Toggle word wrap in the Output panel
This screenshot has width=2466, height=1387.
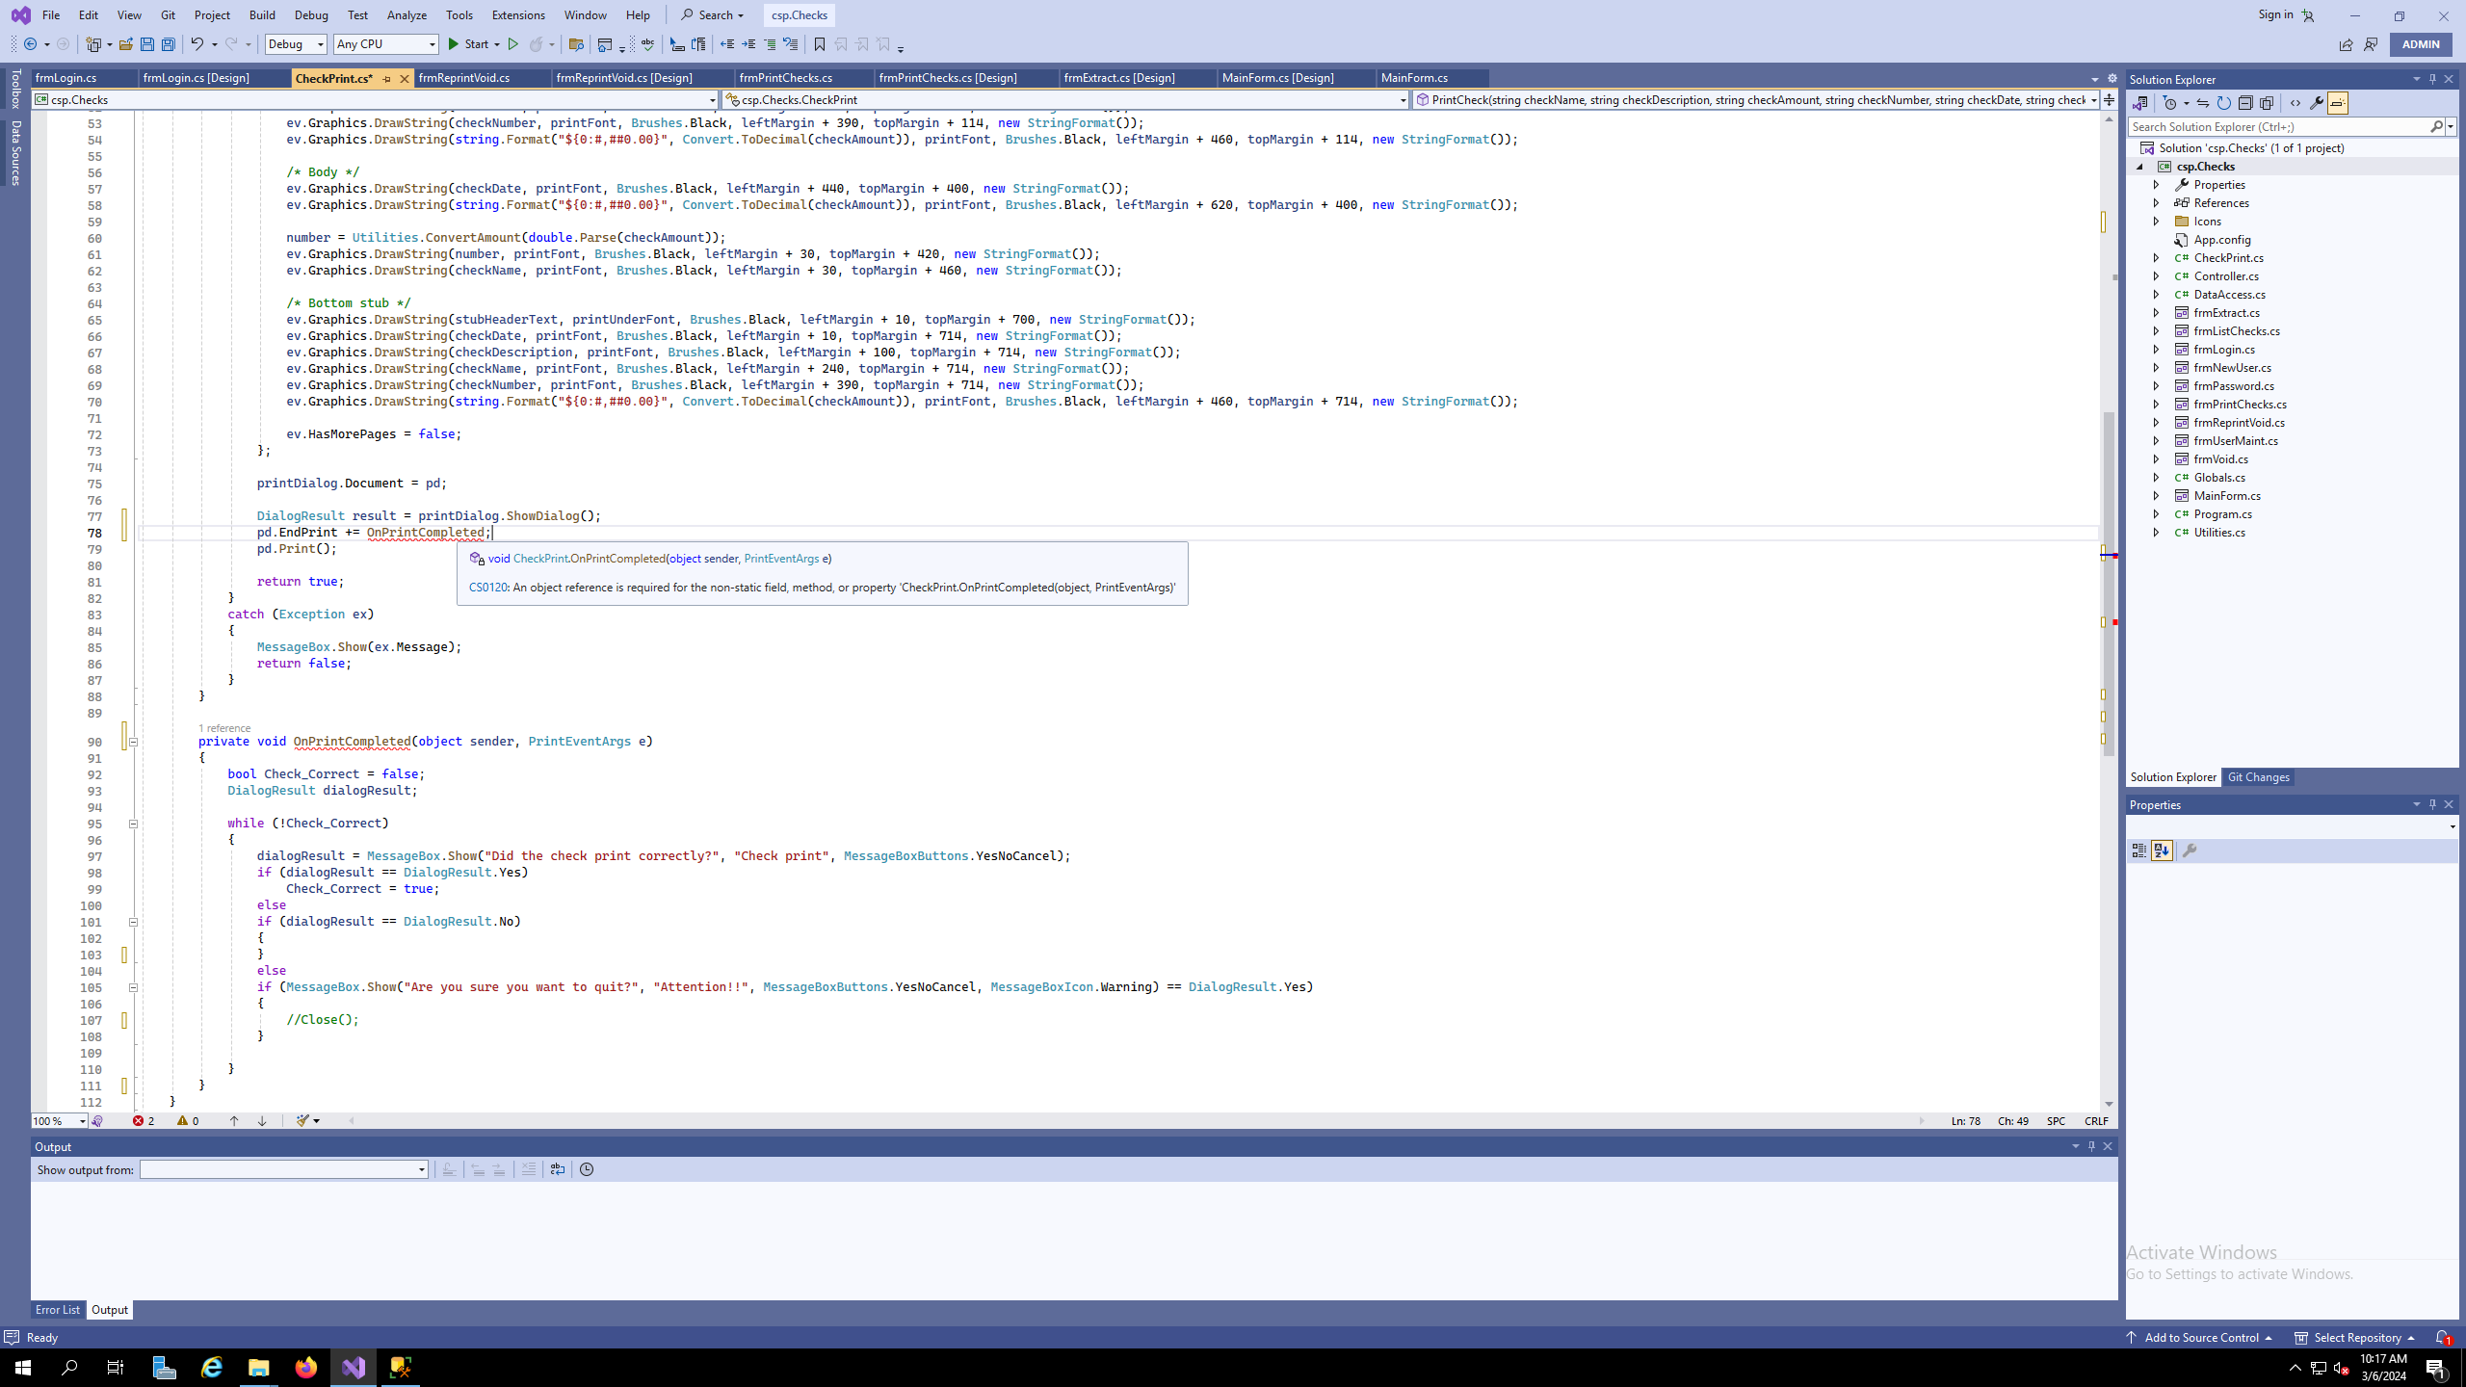point(557,1169)
